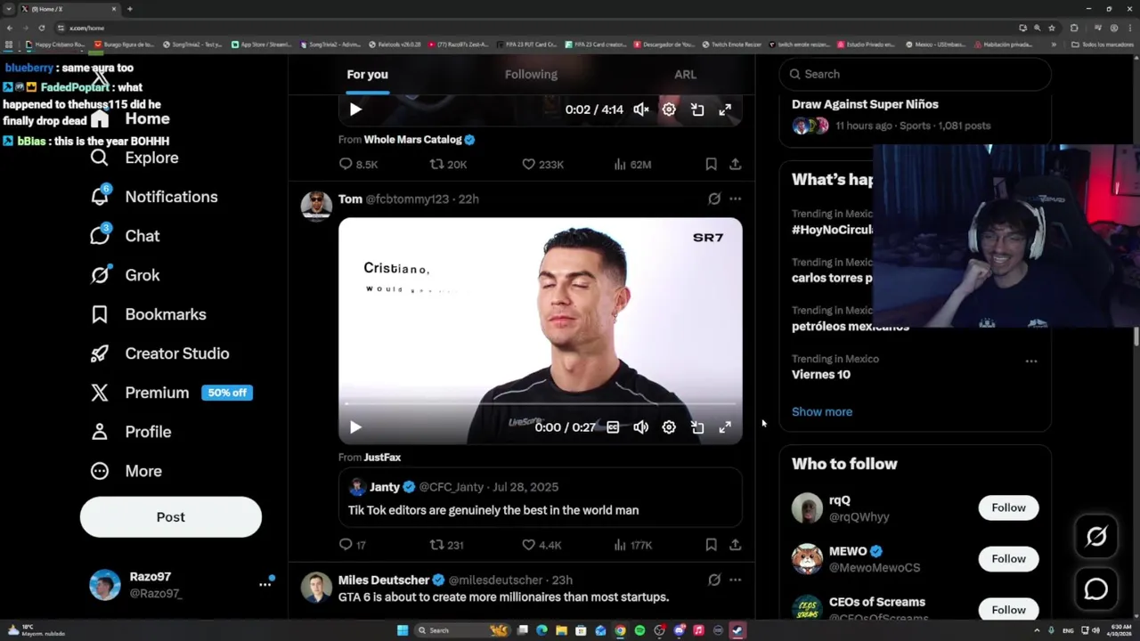Toggle picture-in-picture on the top video

click(697, 110)
